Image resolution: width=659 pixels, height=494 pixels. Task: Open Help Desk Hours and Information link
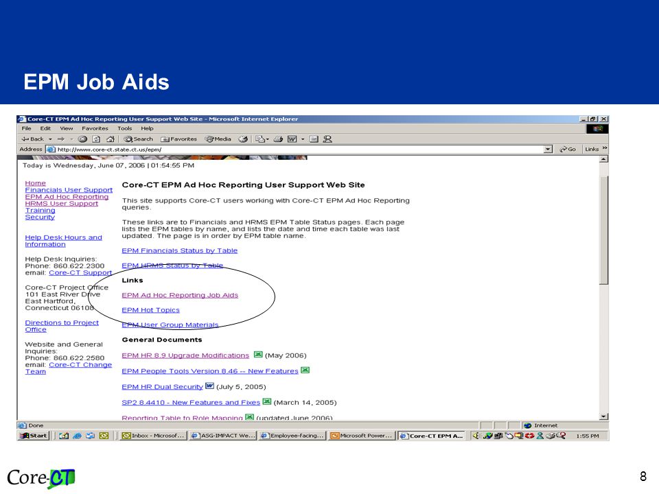[63, 241]
